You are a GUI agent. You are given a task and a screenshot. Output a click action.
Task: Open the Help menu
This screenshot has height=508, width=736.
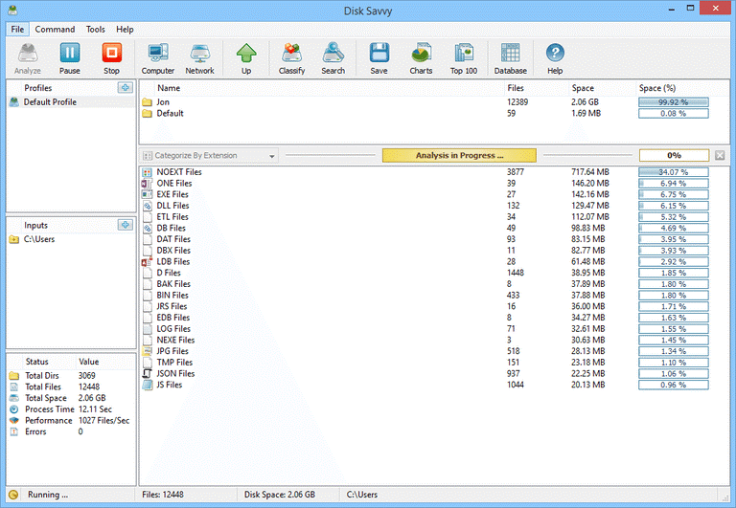click(x=125, y=29)
